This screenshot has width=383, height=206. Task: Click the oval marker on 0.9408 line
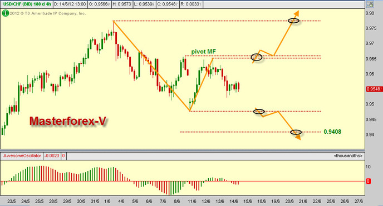296,132
